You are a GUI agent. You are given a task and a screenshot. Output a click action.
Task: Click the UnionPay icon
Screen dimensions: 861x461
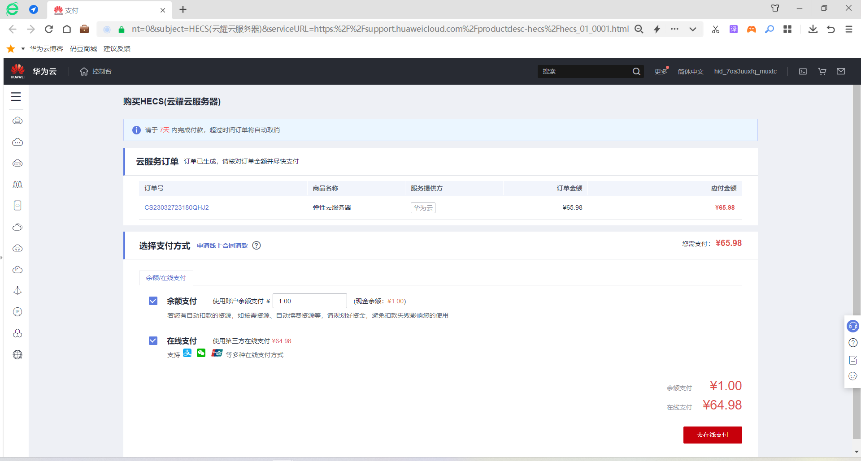pos(217,353)
